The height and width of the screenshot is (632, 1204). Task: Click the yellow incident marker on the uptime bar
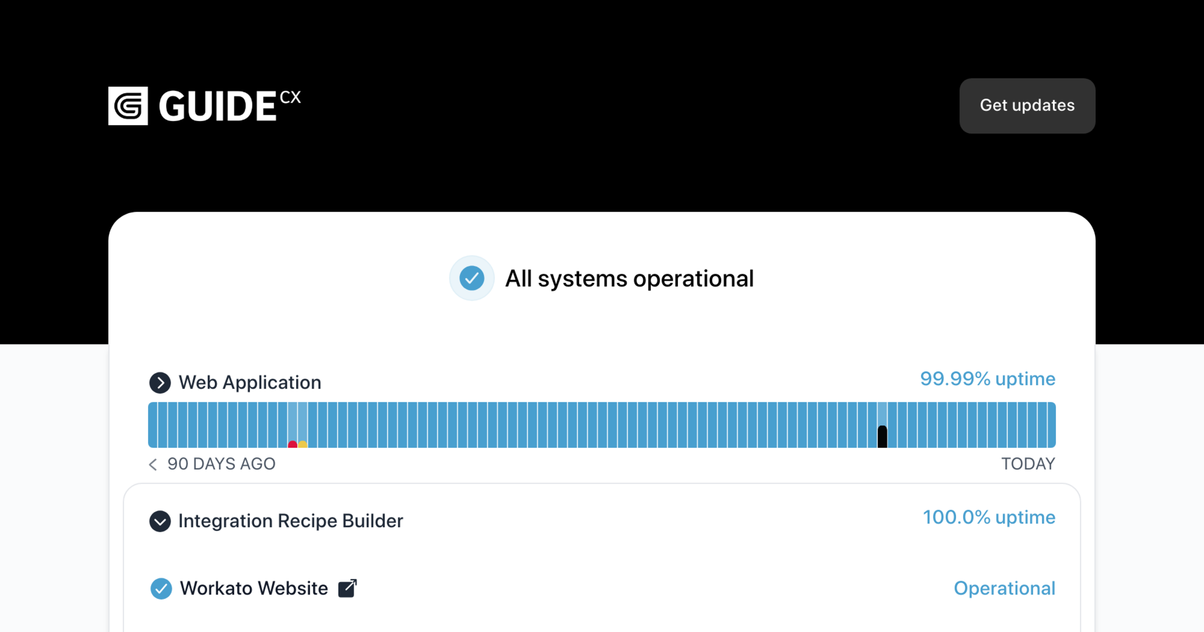point(303,444)
